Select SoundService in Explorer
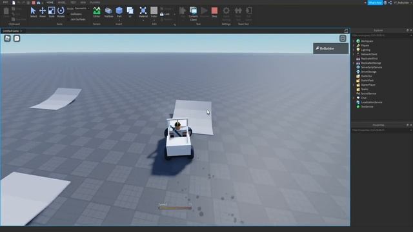This screenshot has width=413, height=232. click(368, 93)
